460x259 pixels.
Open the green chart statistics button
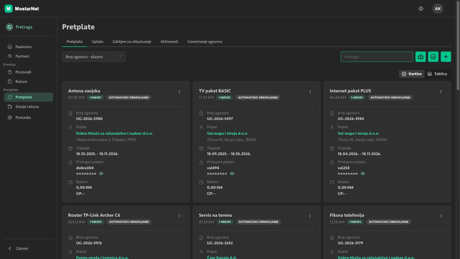pyautogui.click(x=433, y=57)
